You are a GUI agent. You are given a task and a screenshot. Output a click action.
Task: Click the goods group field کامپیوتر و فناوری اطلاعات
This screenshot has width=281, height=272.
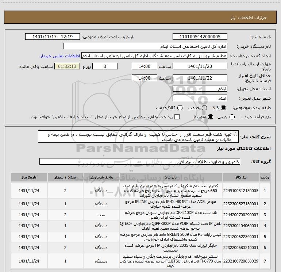pyautogui.click(x=140, y=161)
